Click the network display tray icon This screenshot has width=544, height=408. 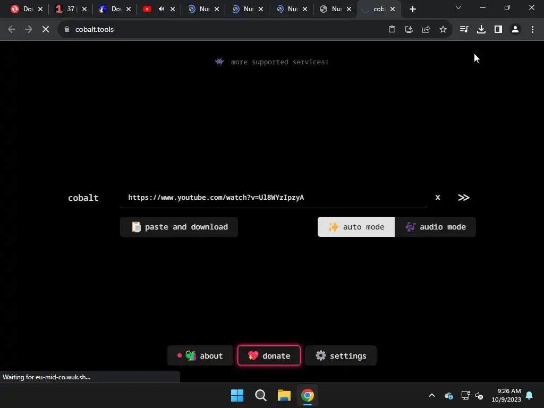[465, 395]
